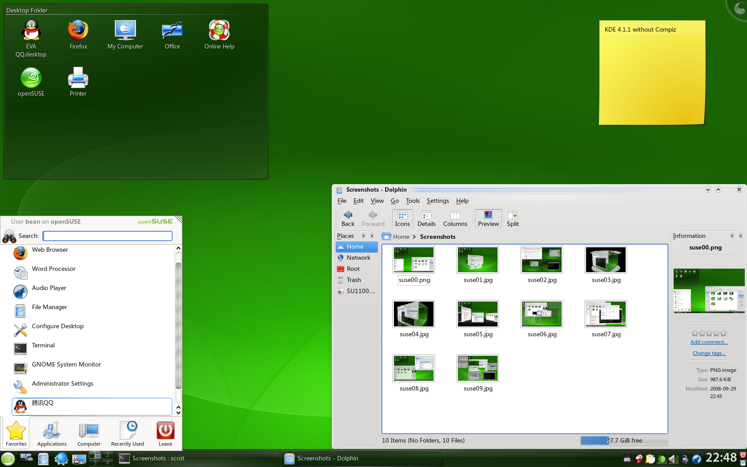Screen dimensions: 747x467
Task: Select suse01.jpg thumbnail
Action: [x=478, y=260]
